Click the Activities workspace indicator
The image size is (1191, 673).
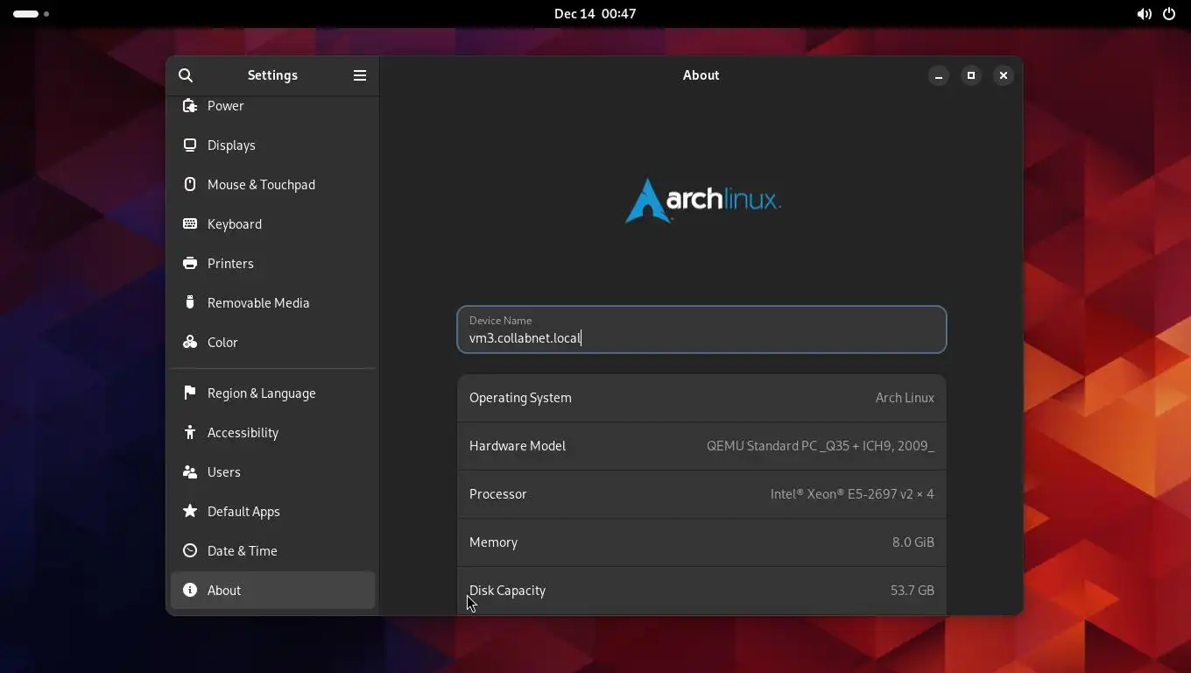tap(31, 14)
